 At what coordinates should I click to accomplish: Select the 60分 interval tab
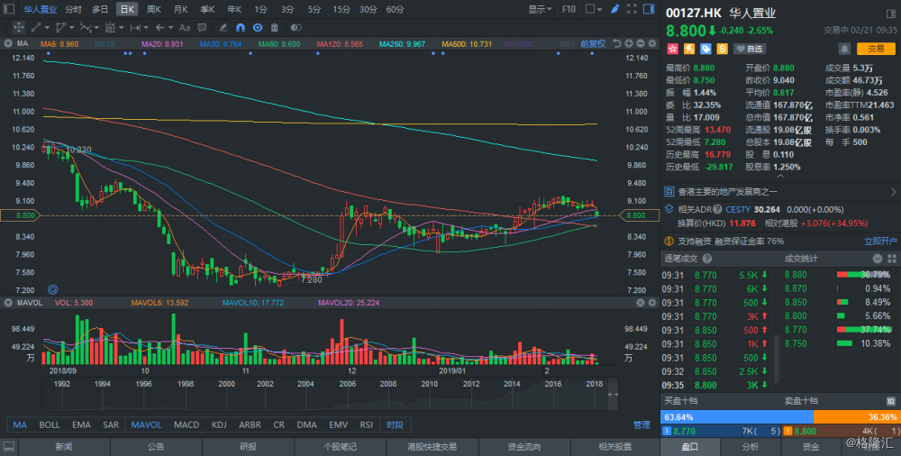click(x=395, y=9)
